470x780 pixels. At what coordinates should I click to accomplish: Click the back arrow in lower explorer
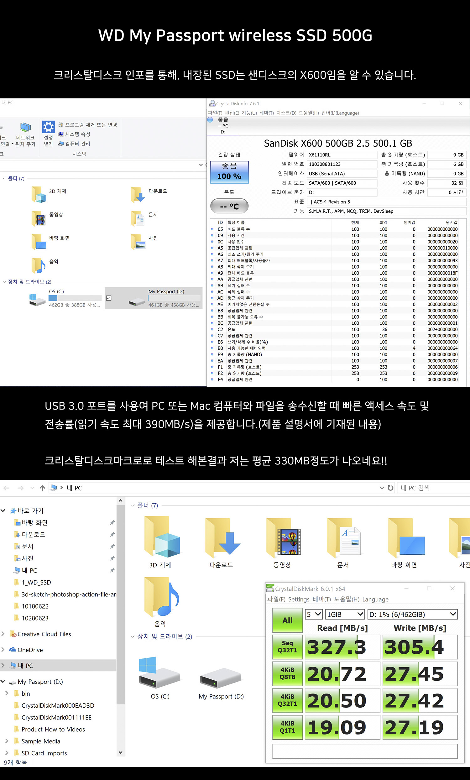(x=6, y=488)
